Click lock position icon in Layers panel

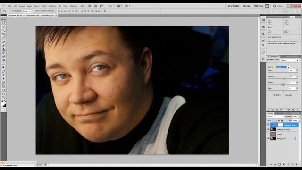click(279, 121)
